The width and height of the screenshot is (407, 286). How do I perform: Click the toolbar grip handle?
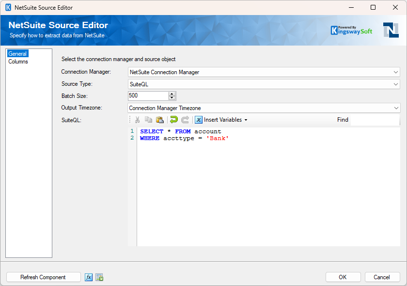(130, 120)
